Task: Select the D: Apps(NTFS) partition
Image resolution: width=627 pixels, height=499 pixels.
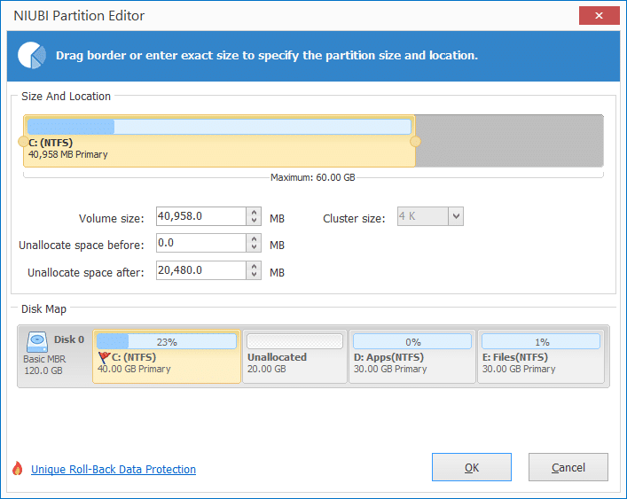Action: coord(412,356)
